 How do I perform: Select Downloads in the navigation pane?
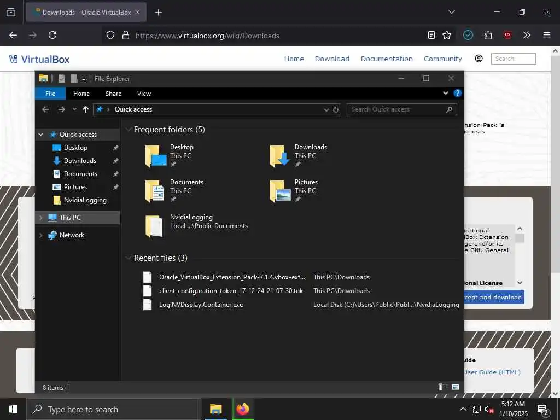pos(79,161)
